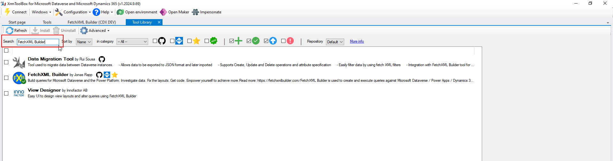
Task: Click the Data Migration Tool title
Action: (x=50, y=59)
